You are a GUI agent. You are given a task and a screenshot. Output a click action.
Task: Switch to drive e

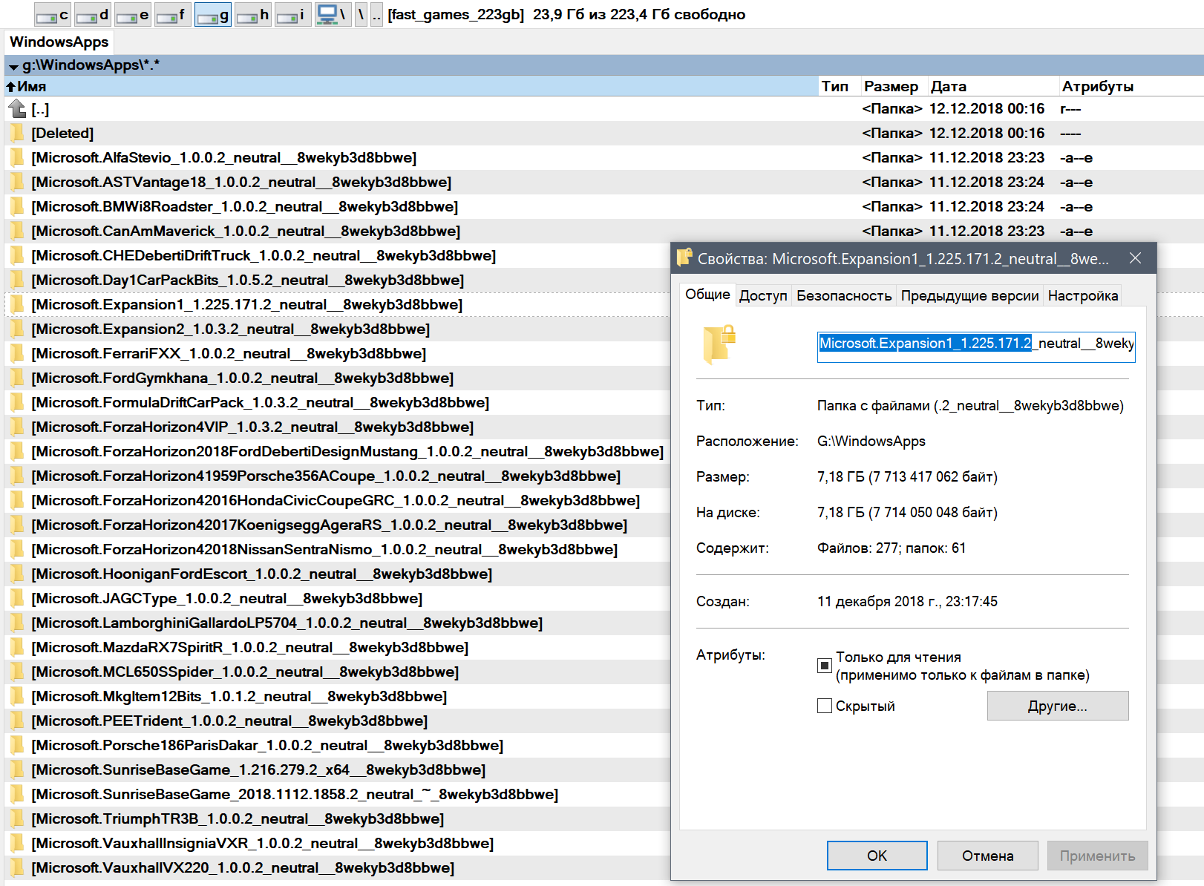click(x=133, y=15)
